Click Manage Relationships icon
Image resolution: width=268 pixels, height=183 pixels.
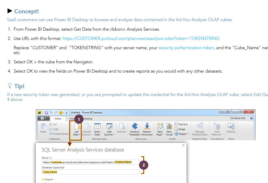(x=200, y=126)
